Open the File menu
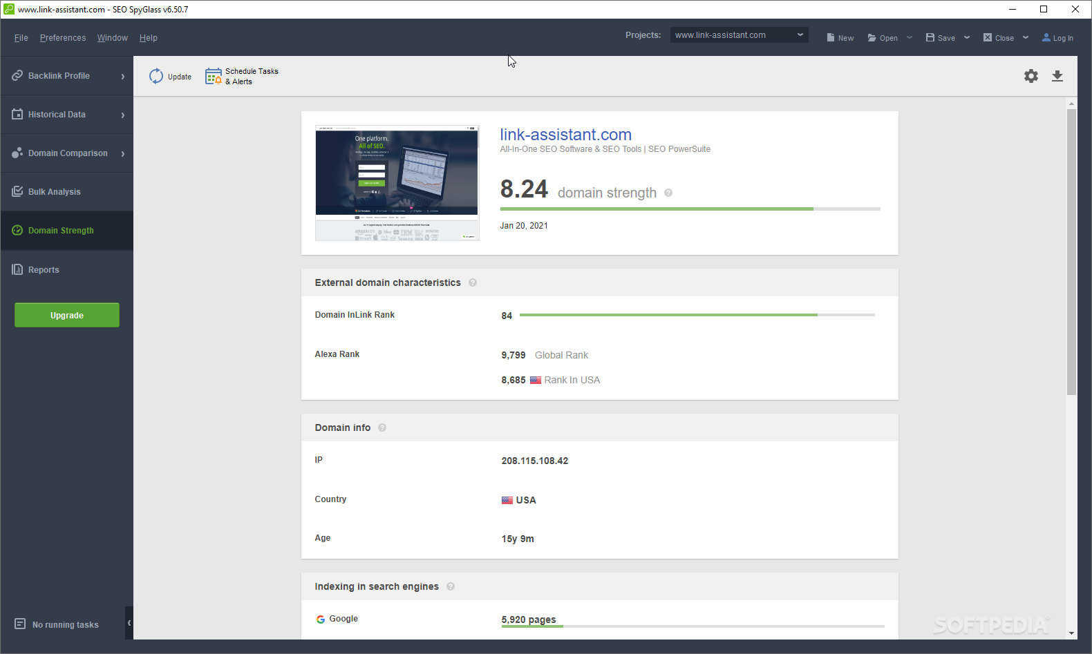This screenshot has height=654, width=1092. (21, 38)
